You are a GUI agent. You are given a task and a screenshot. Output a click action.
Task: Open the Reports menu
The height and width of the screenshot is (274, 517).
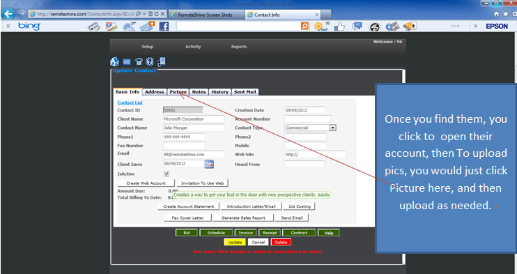[x=239, y=47]
